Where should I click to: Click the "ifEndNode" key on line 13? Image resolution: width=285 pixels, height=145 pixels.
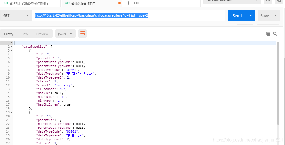tap(46, 89)
